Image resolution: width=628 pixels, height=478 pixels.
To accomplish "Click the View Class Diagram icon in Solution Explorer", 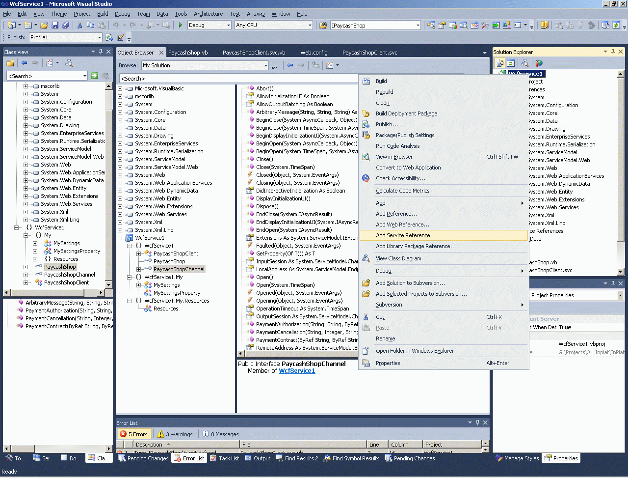I will pyautogui.click(x=525, y=63).
